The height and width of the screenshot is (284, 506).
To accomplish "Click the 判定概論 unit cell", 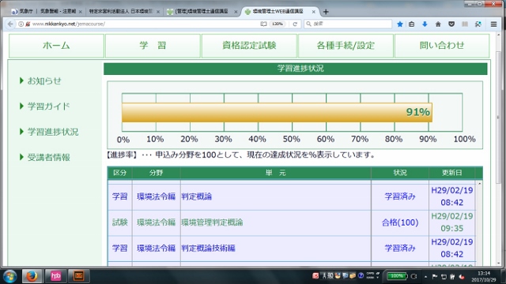I will pyautogui.click(x=276, y=196).
